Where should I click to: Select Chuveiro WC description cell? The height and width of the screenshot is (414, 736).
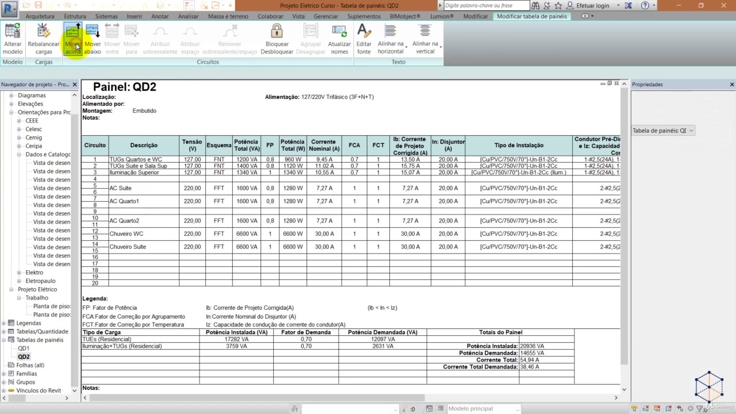pyautogui.click(x=144, y=234)
